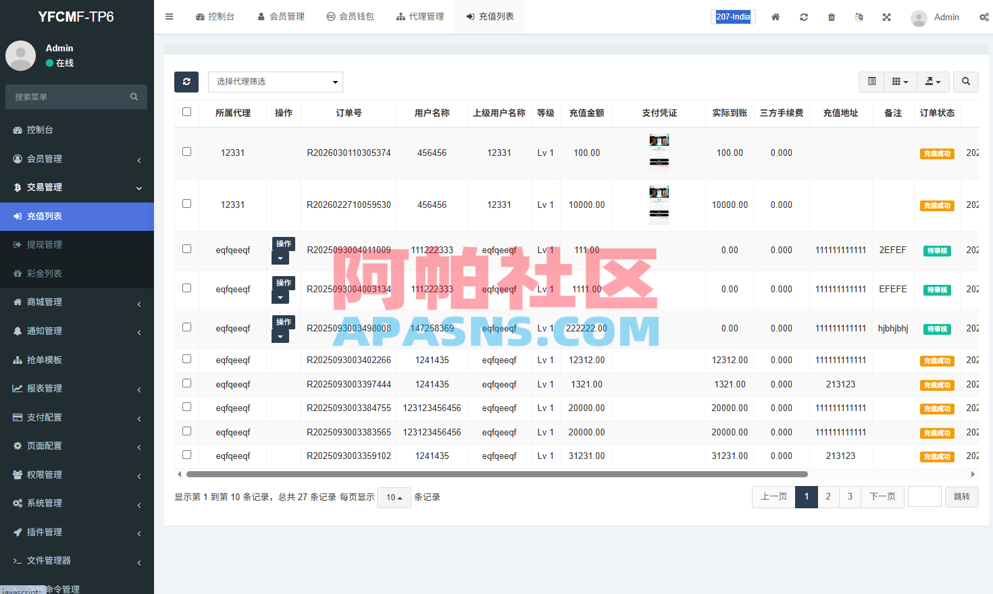This screenshot has width=993, height=594.
Task: Open the 选择代理筛选 dropdown
Action: 276,82
